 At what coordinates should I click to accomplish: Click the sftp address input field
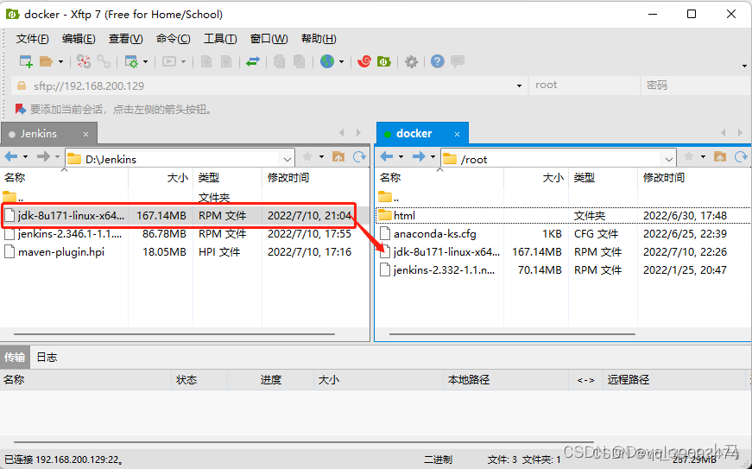tap(269, 86)
